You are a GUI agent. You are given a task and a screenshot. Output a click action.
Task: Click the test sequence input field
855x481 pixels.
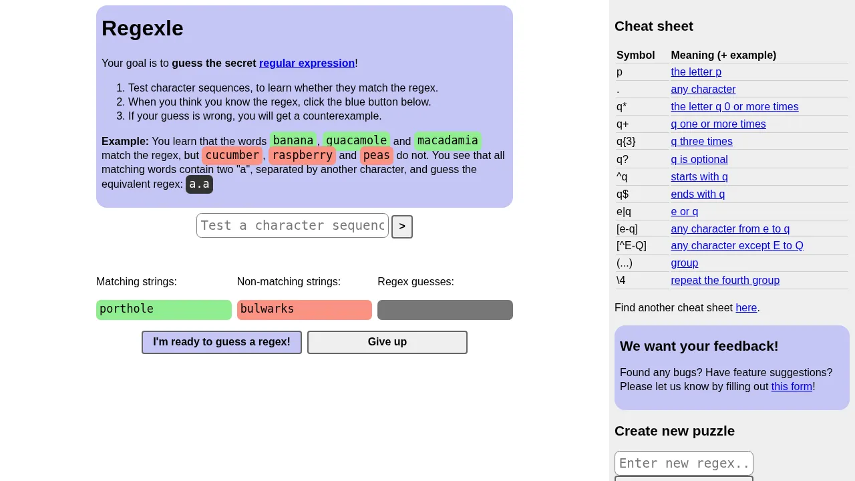[x=292, y=226]
